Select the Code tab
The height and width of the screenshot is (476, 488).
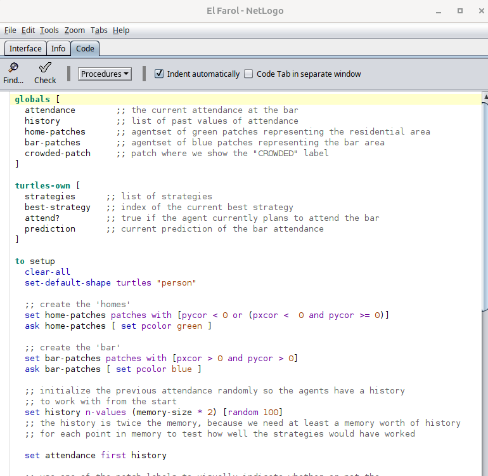[85, 48]
